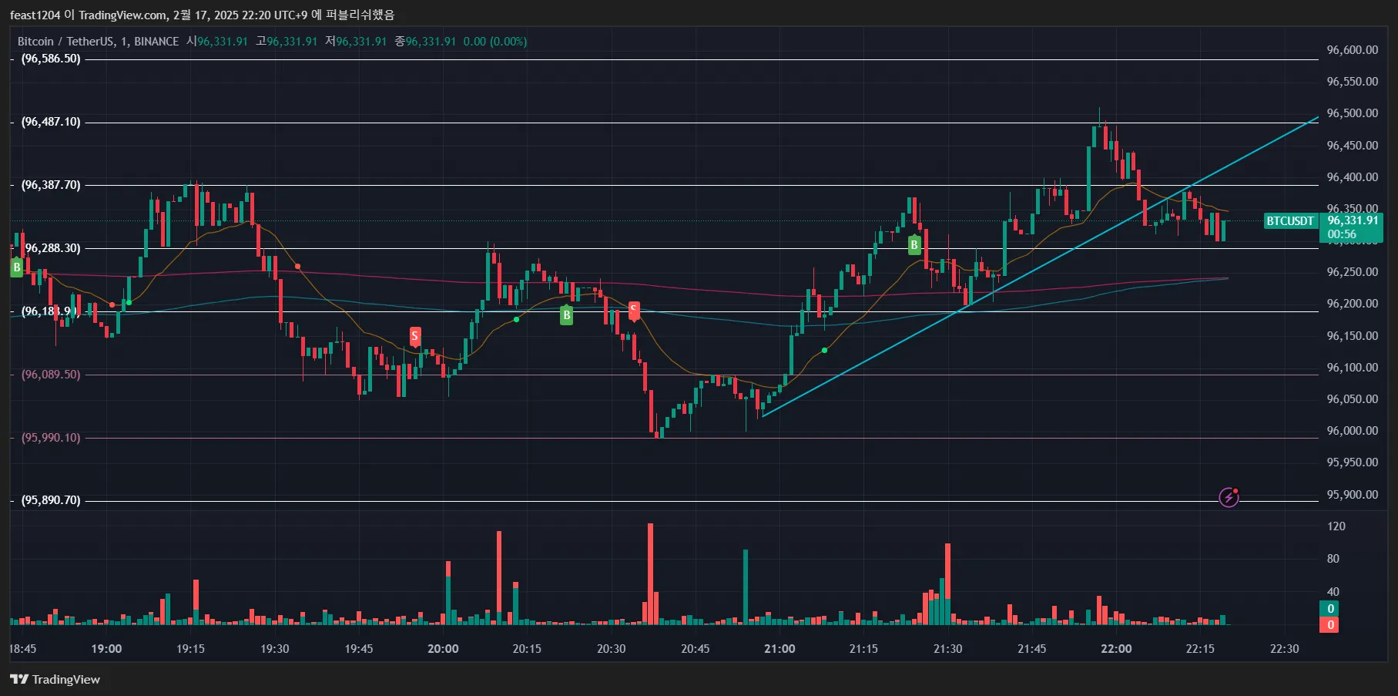
Task: Click the 95,900.00 price axis label
Action: (x=1352, y=495)
